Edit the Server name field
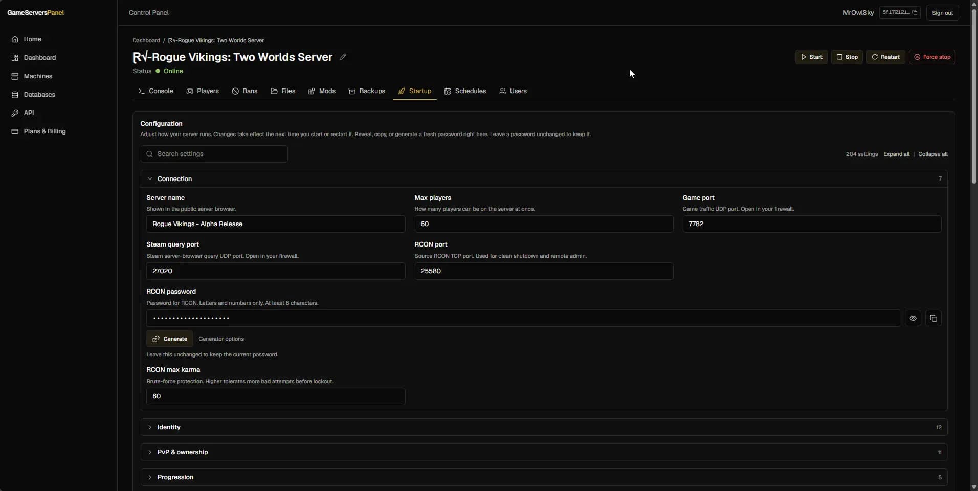978x491 pixels. coord(276,224)
